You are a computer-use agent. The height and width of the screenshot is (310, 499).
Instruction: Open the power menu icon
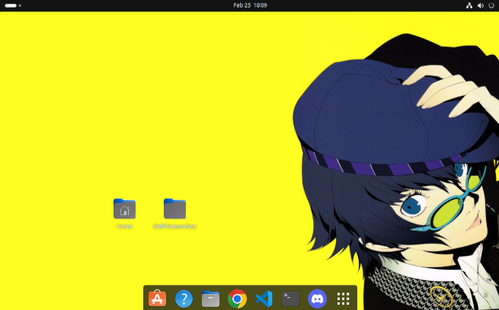pyautogui.click(x=491, y=5)
